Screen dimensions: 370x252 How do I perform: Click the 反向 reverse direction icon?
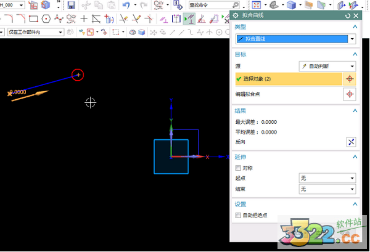coord(351,142)
